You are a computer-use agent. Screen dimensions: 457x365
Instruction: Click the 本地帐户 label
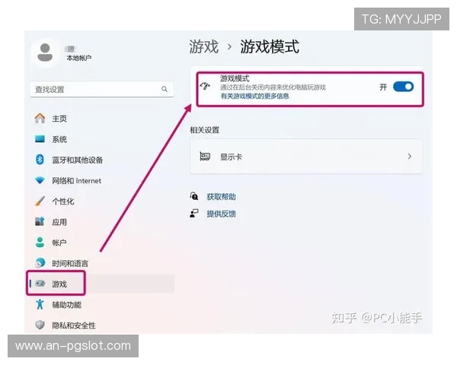click(x=79, y=59)
